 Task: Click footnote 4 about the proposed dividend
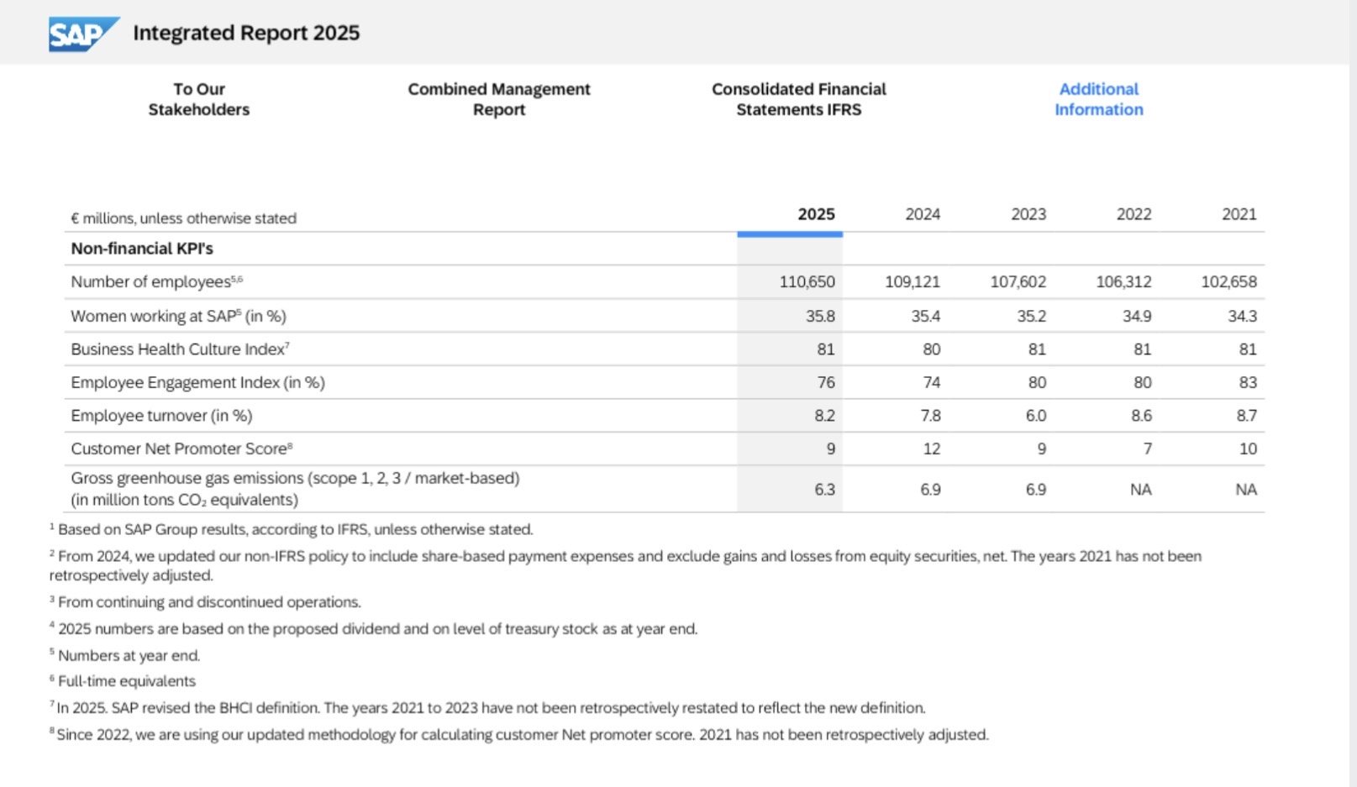pos(373,628)
